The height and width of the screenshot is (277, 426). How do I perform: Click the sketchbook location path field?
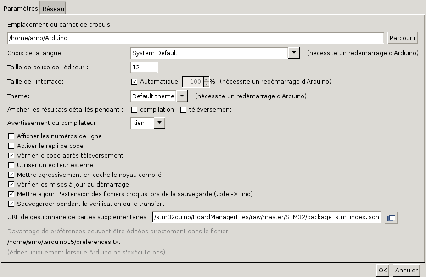pos(196,38)
